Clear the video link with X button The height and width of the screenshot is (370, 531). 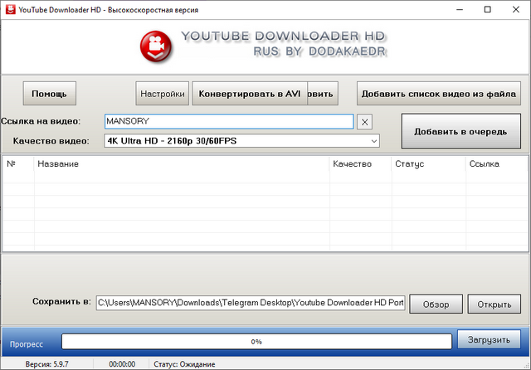tap(365, 122)
